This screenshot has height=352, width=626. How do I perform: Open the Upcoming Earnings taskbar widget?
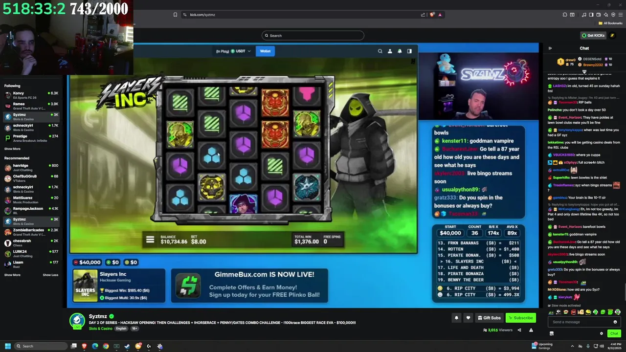542,346
